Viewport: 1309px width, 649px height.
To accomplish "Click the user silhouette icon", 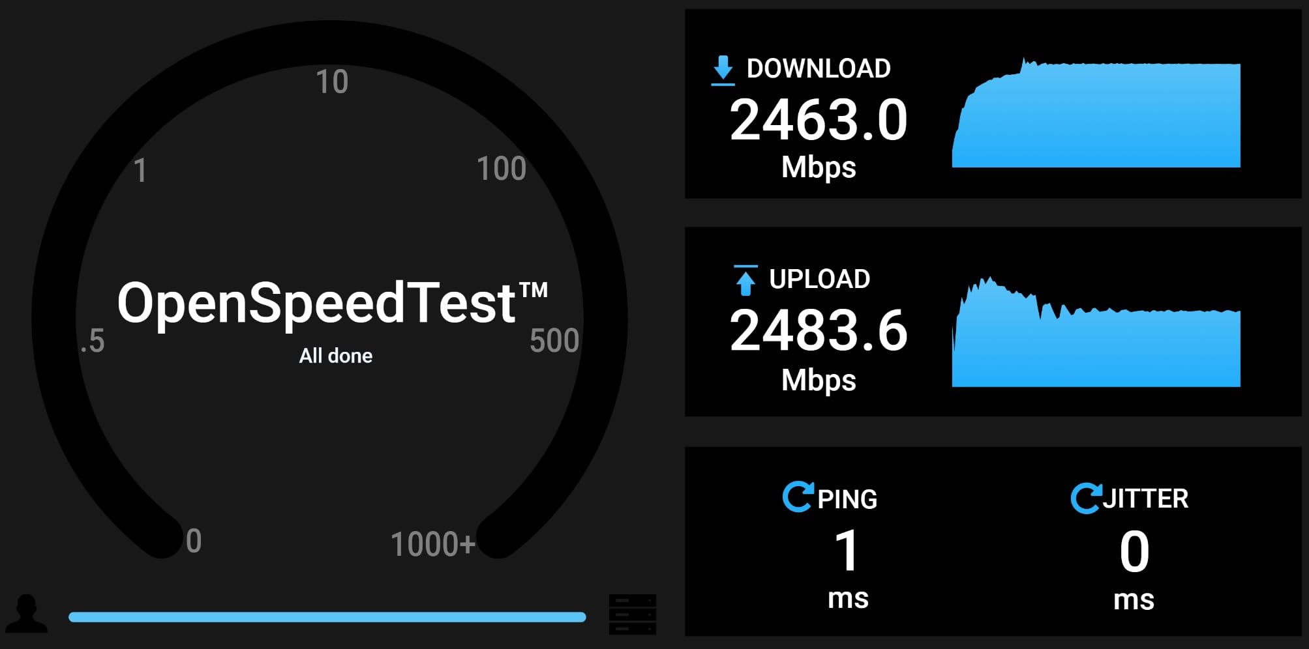I will pos(26,613).
